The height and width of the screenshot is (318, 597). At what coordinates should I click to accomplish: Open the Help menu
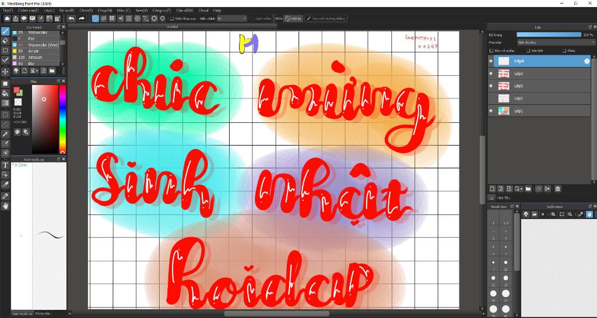tap(217, 10)
